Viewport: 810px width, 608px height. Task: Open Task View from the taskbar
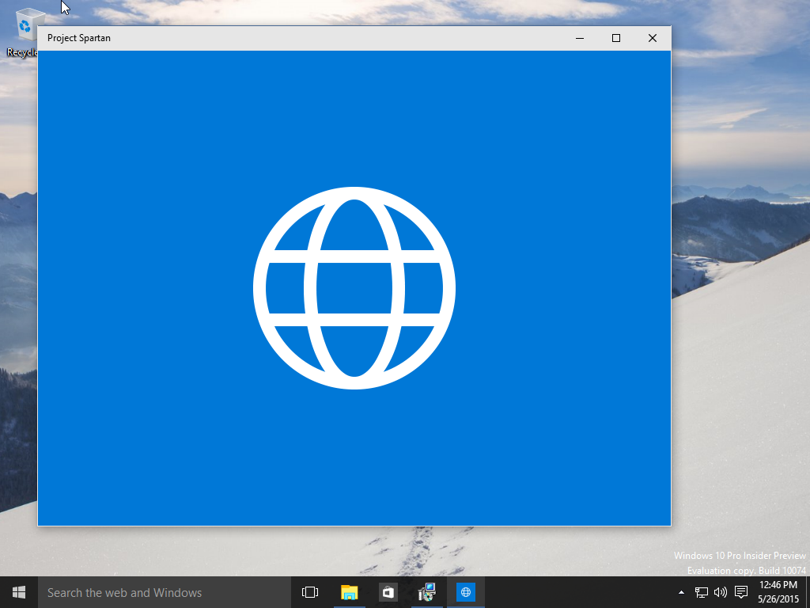[x=310, y=592]
